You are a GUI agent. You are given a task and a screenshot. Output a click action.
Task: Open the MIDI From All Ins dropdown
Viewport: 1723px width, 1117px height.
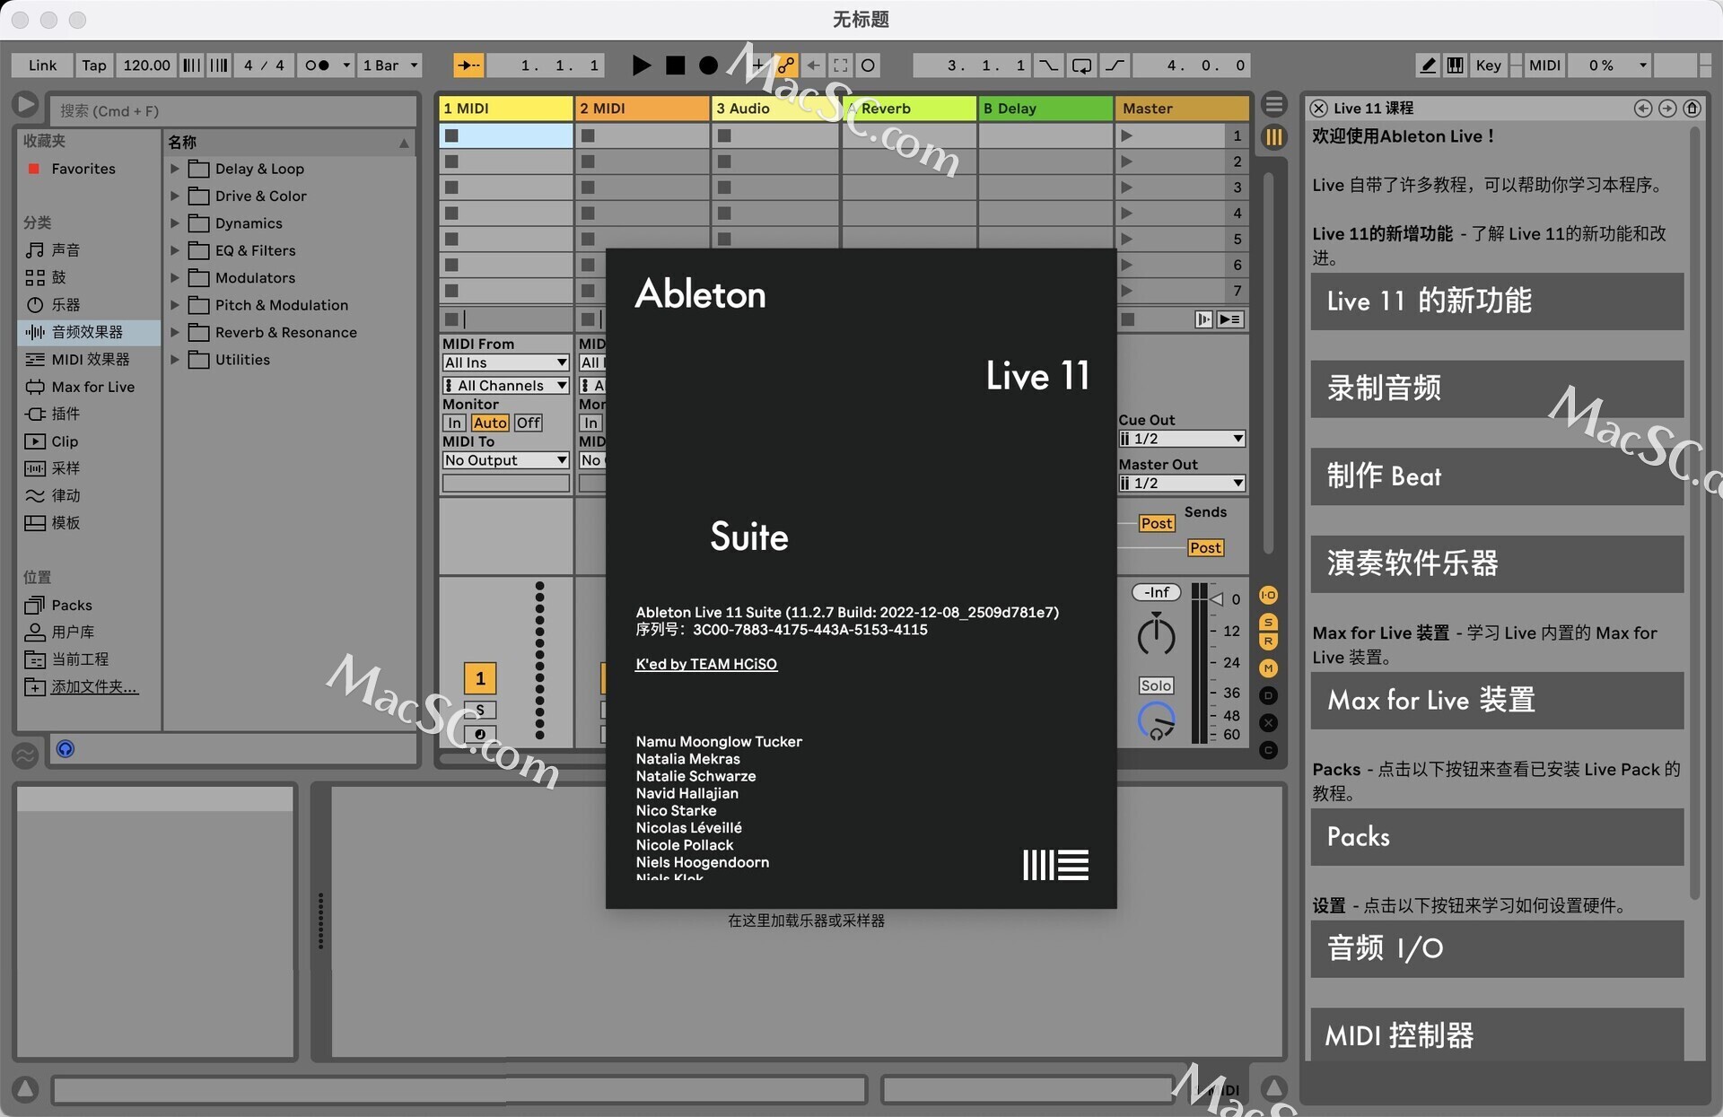(505, 362)
